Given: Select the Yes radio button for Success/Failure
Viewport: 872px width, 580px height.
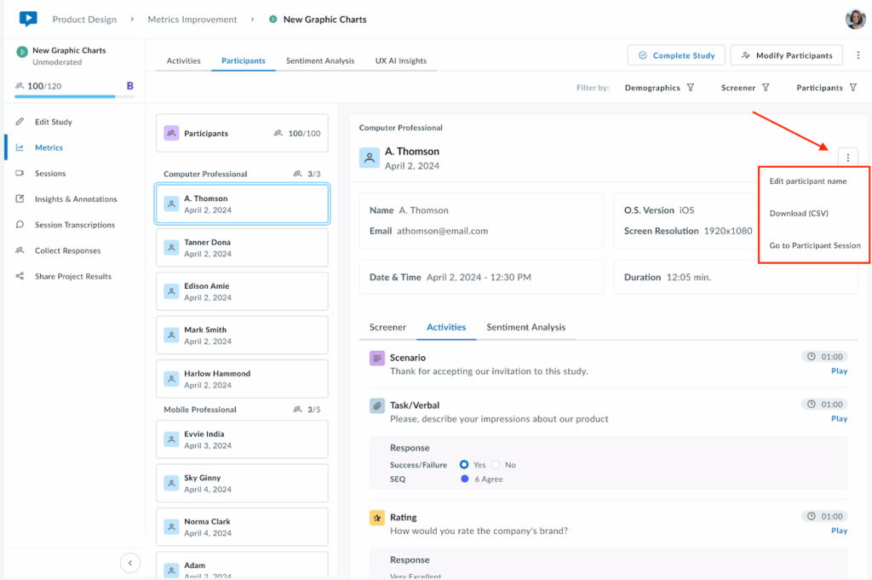Looking at the screenshot, I should click(x=464, y=465).
